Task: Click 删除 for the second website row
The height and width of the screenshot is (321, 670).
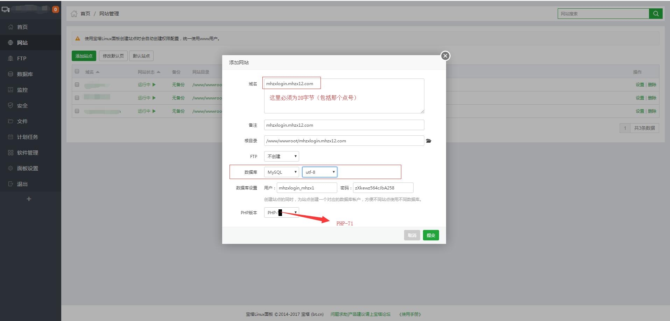Action: [652, 98]
